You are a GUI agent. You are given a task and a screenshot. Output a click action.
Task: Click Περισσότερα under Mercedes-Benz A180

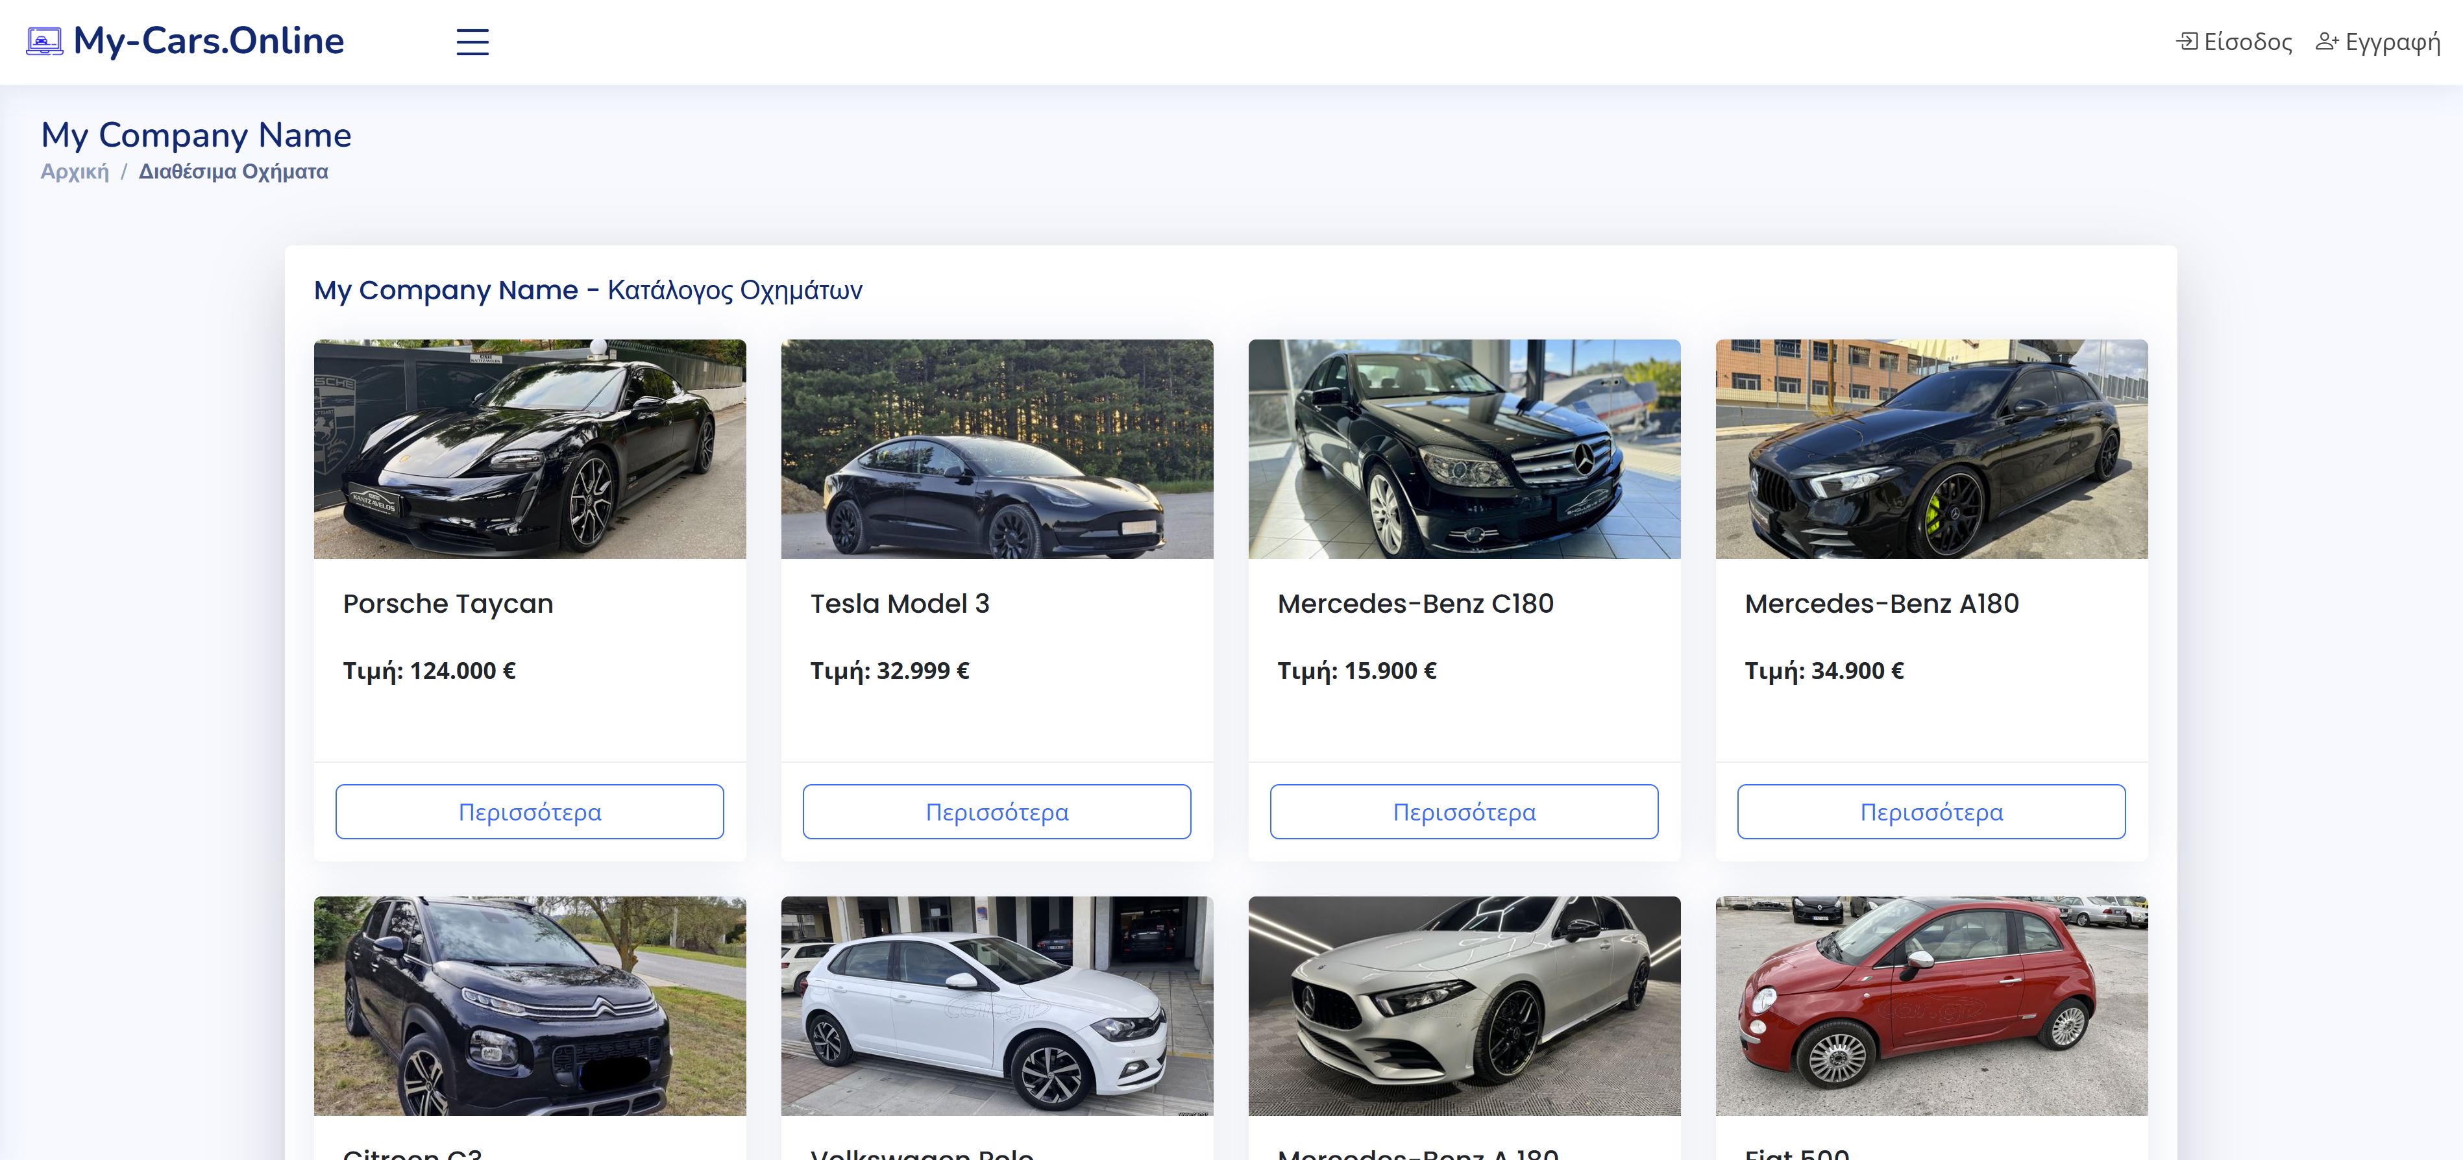point(1930,812)
